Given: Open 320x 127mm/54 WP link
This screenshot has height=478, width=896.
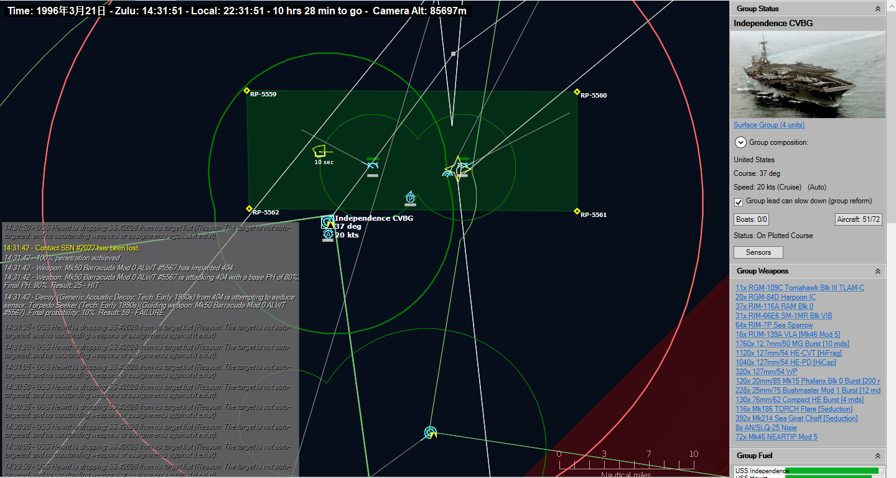Looking at the screenshot, I should tap(767, 372).
